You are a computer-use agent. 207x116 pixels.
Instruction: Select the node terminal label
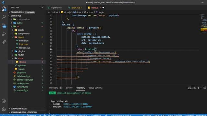192,88
